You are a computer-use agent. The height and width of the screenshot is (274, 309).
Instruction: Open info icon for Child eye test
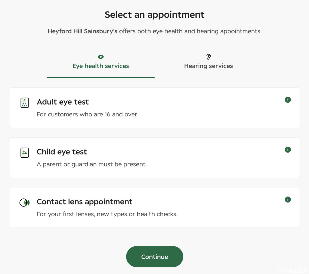tap(288, 150)
